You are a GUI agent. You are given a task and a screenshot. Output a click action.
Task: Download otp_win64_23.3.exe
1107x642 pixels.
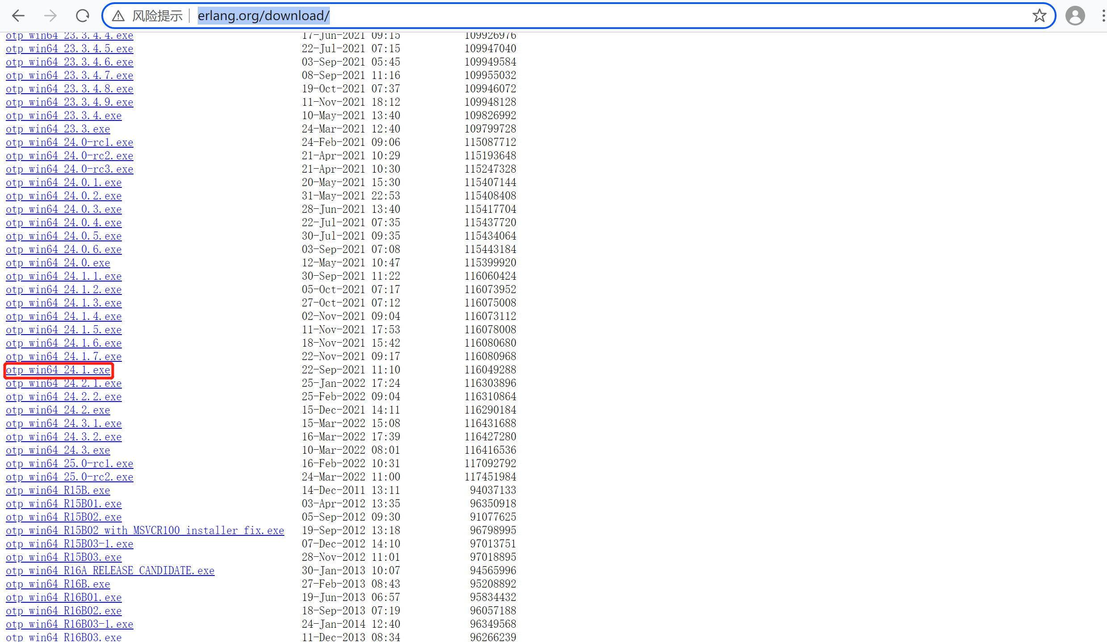(x=58, y=129)
